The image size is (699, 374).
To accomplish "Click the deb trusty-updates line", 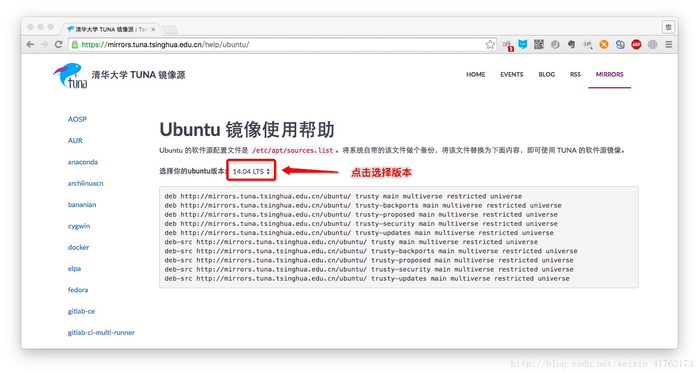I will [x=359, y=233].
